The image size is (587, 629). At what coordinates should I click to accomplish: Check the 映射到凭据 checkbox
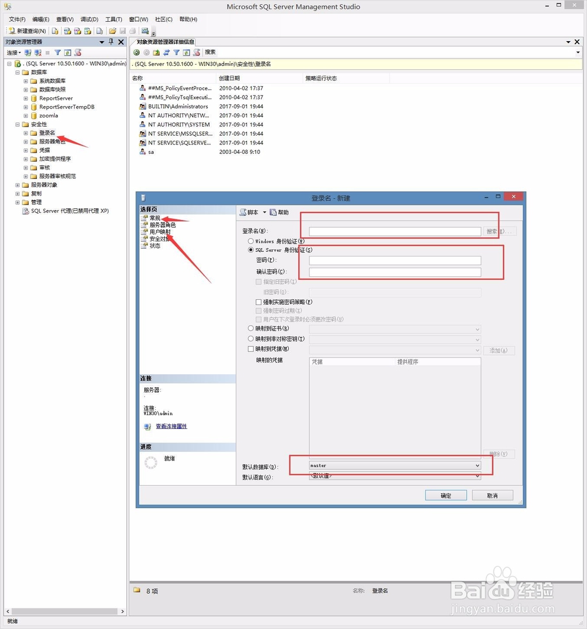251,349
